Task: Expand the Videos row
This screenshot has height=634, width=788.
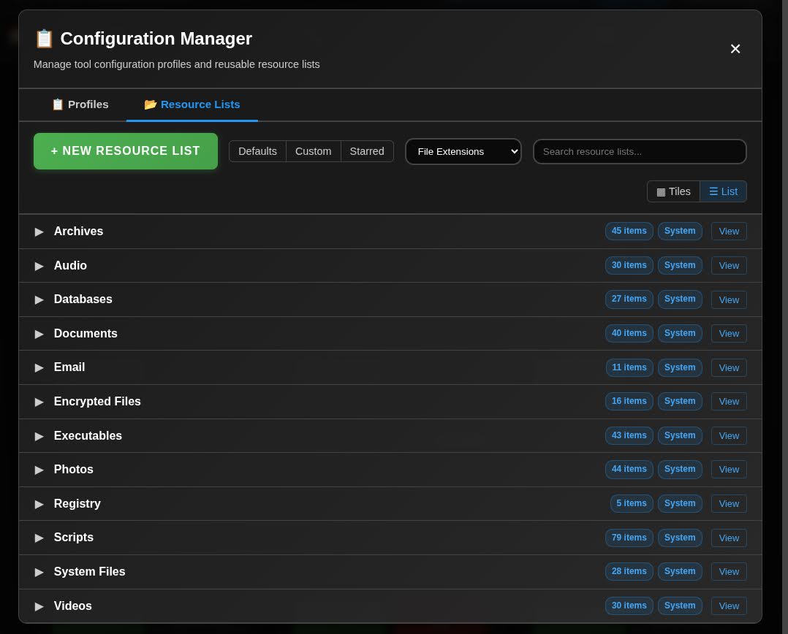Action: point(39,606)
